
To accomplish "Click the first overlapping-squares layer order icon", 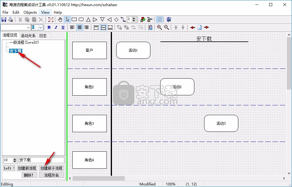I will click(x=119, y=27).
